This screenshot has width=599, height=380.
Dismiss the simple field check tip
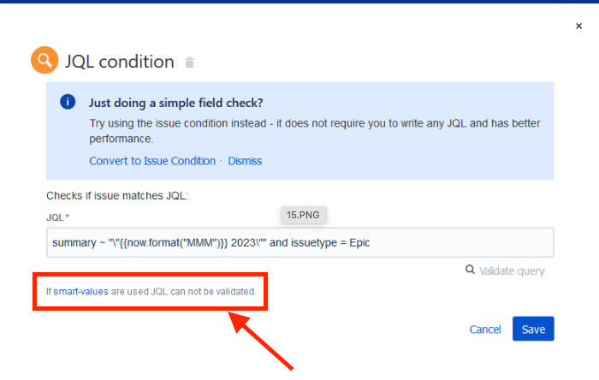pos(245,161)
